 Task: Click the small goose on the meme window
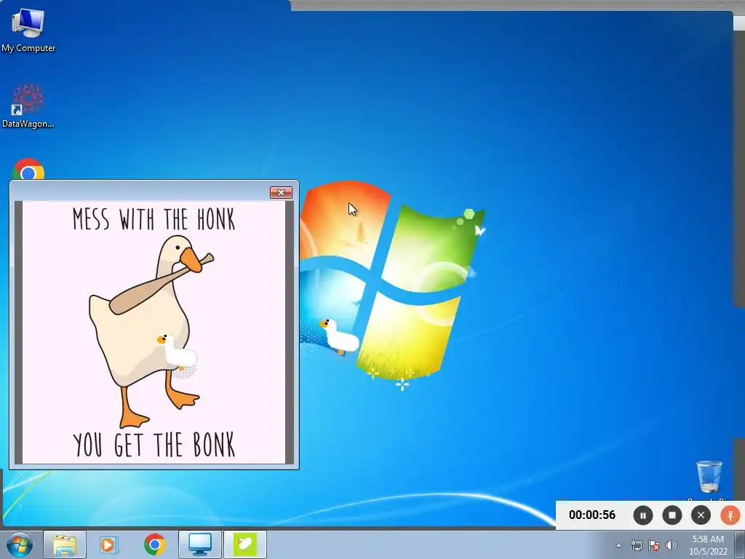[177, 353]
